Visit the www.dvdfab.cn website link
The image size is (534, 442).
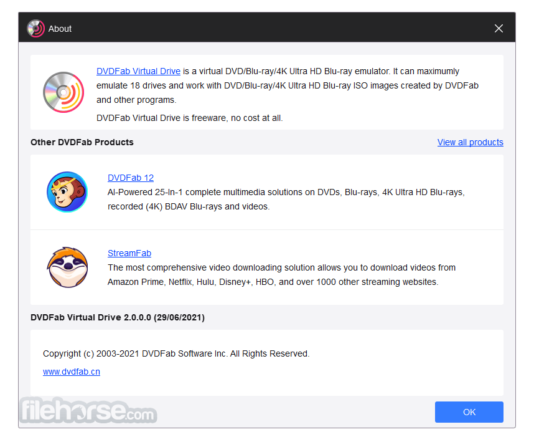[x=72, y=372]
